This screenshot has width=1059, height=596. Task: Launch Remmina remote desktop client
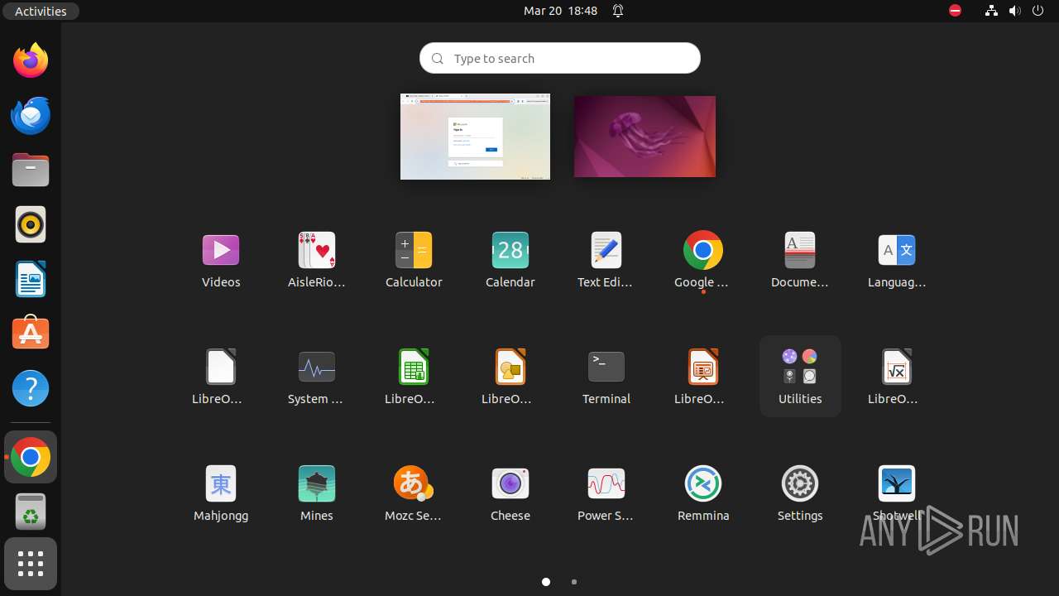pyautogui.click(x=703, y=493)
